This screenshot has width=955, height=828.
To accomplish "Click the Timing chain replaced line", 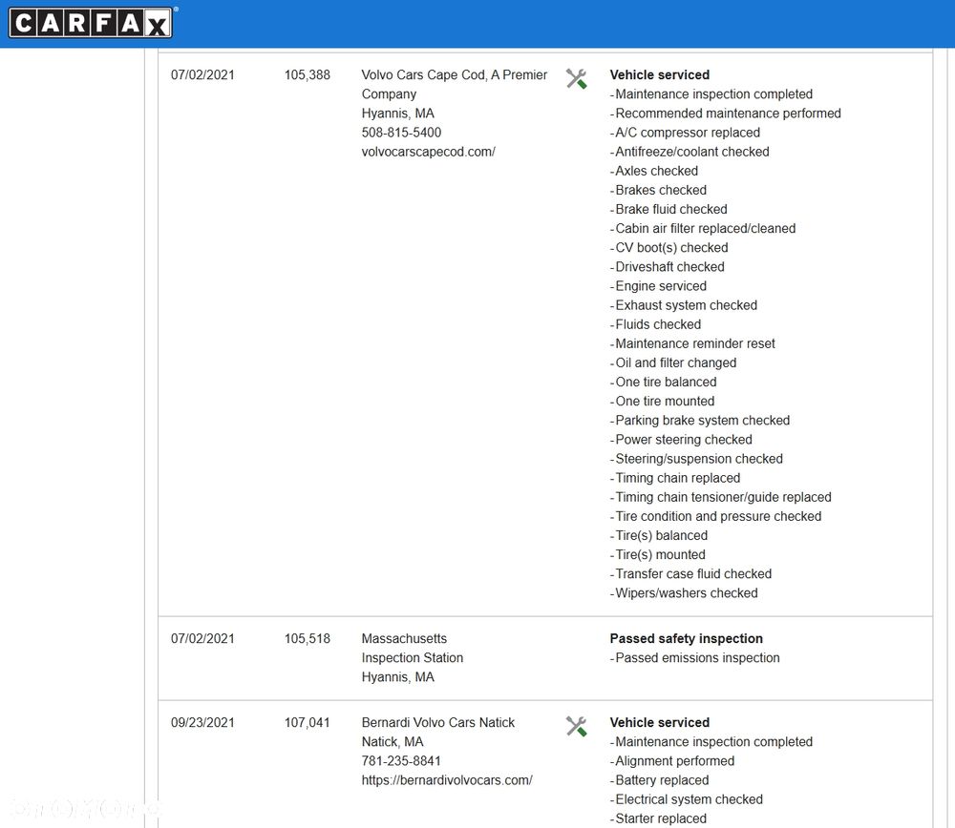I will tap(675, 478).
